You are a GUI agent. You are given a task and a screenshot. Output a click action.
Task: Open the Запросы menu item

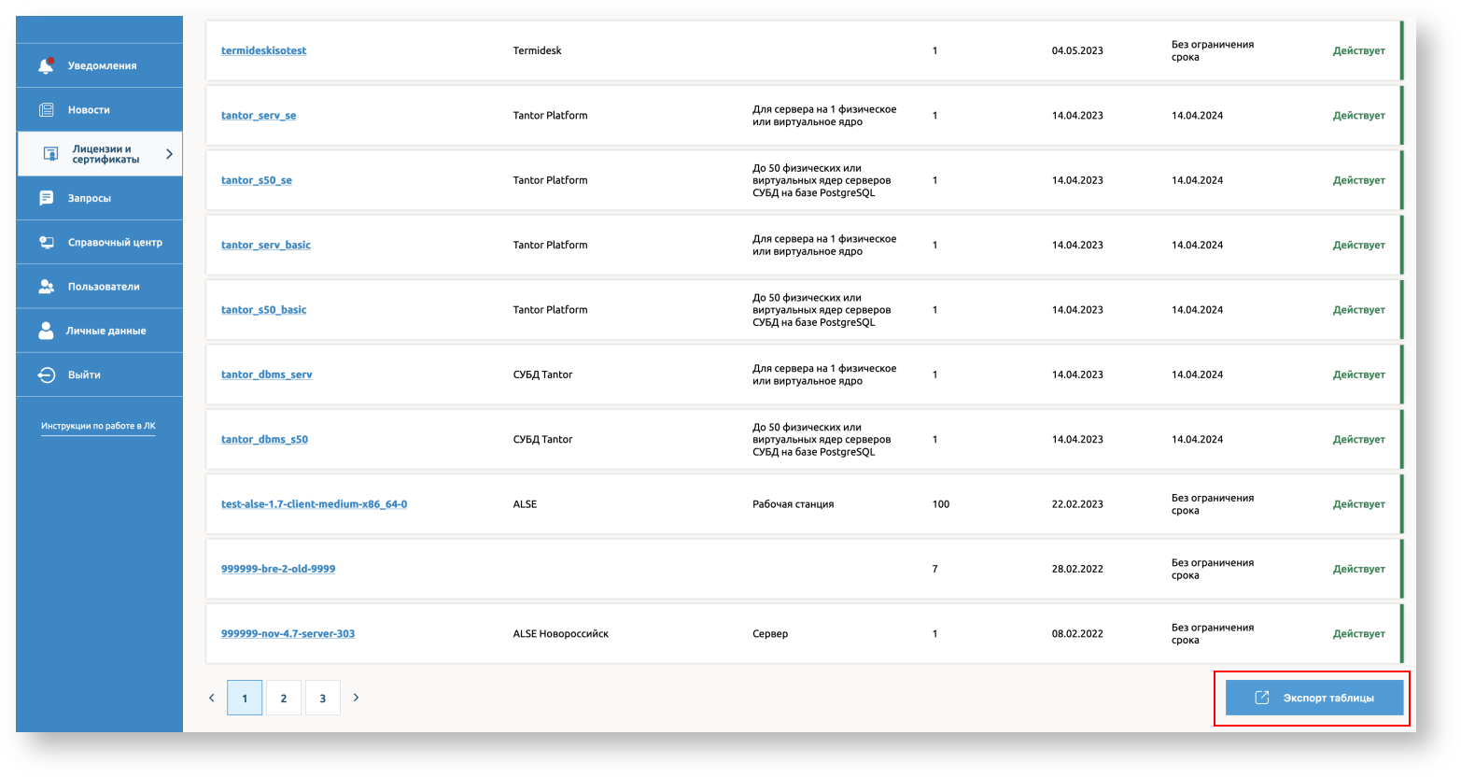89,198
